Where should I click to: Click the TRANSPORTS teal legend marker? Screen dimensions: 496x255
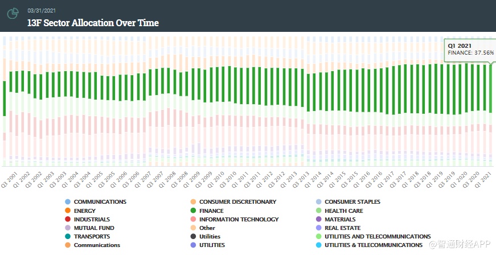(67, 236)
